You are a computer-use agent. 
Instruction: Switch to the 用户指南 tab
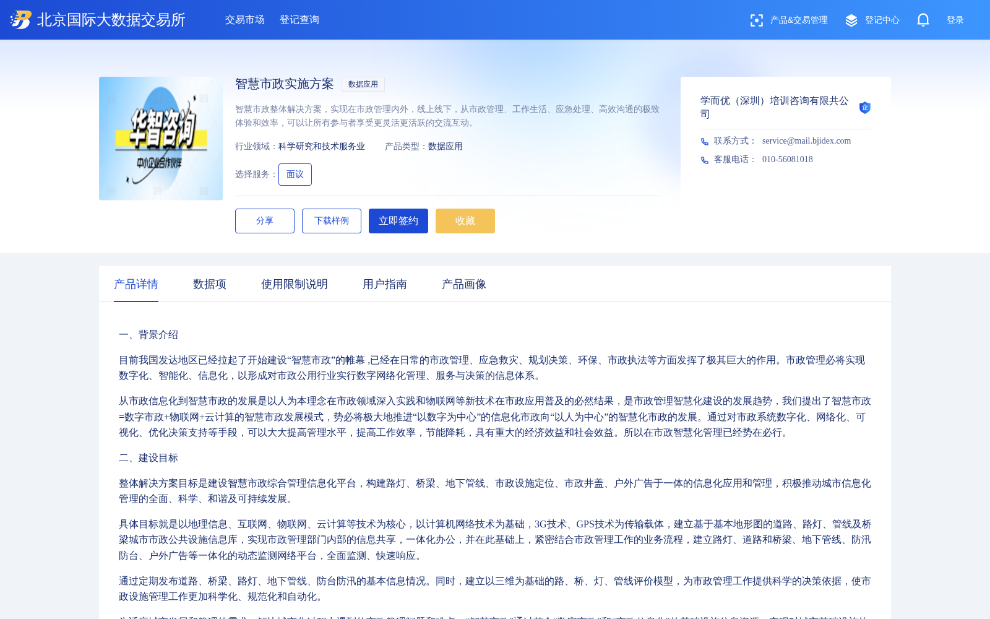coord(385,284)
